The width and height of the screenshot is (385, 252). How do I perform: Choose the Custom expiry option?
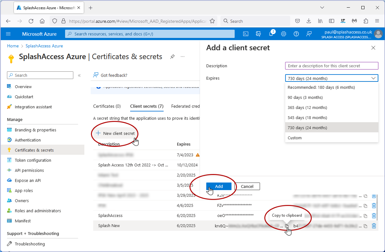tap(331, 138)
